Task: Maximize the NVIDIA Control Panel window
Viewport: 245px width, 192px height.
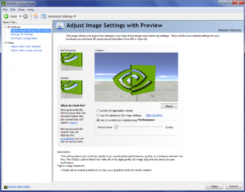Action: click(x=229, y=3)
